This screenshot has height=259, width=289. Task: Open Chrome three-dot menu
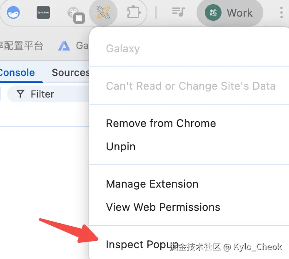(x=282, y=13)
